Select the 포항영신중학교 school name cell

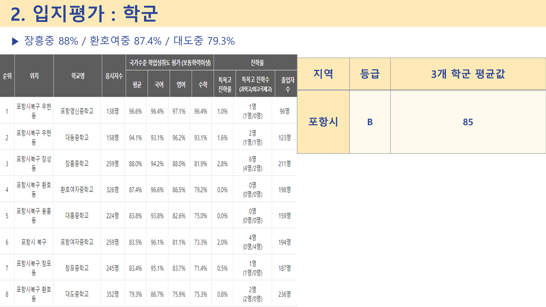pos(77,111)
